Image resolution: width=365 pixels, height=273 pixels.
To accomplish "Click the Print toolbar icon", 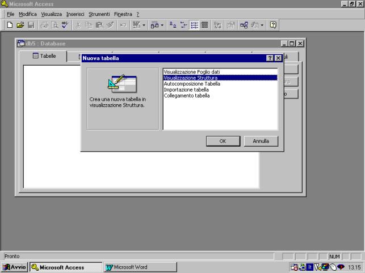I will pyautogui.click(x=44, y=25).
